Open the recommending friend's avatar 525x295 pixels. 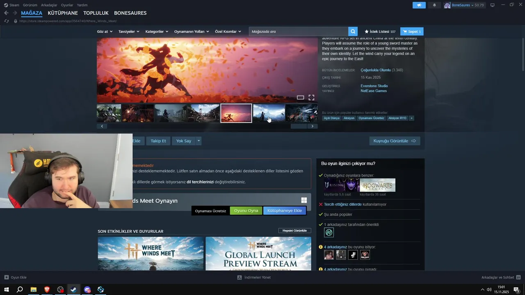(329, 233)
